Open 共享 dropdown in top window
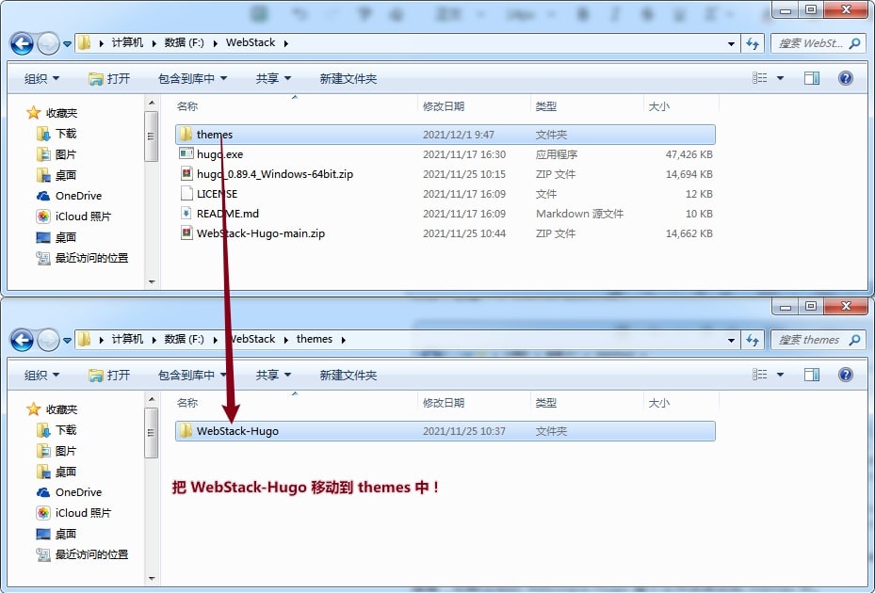The width and height of the screenshot is (875, 593). (x=273, y=79)
